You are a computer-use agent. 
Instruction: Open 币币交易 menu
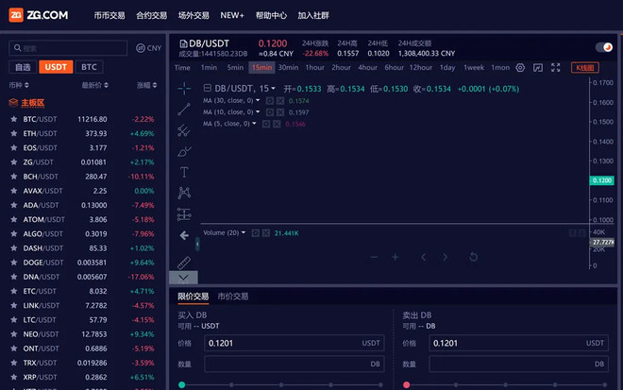109,15
